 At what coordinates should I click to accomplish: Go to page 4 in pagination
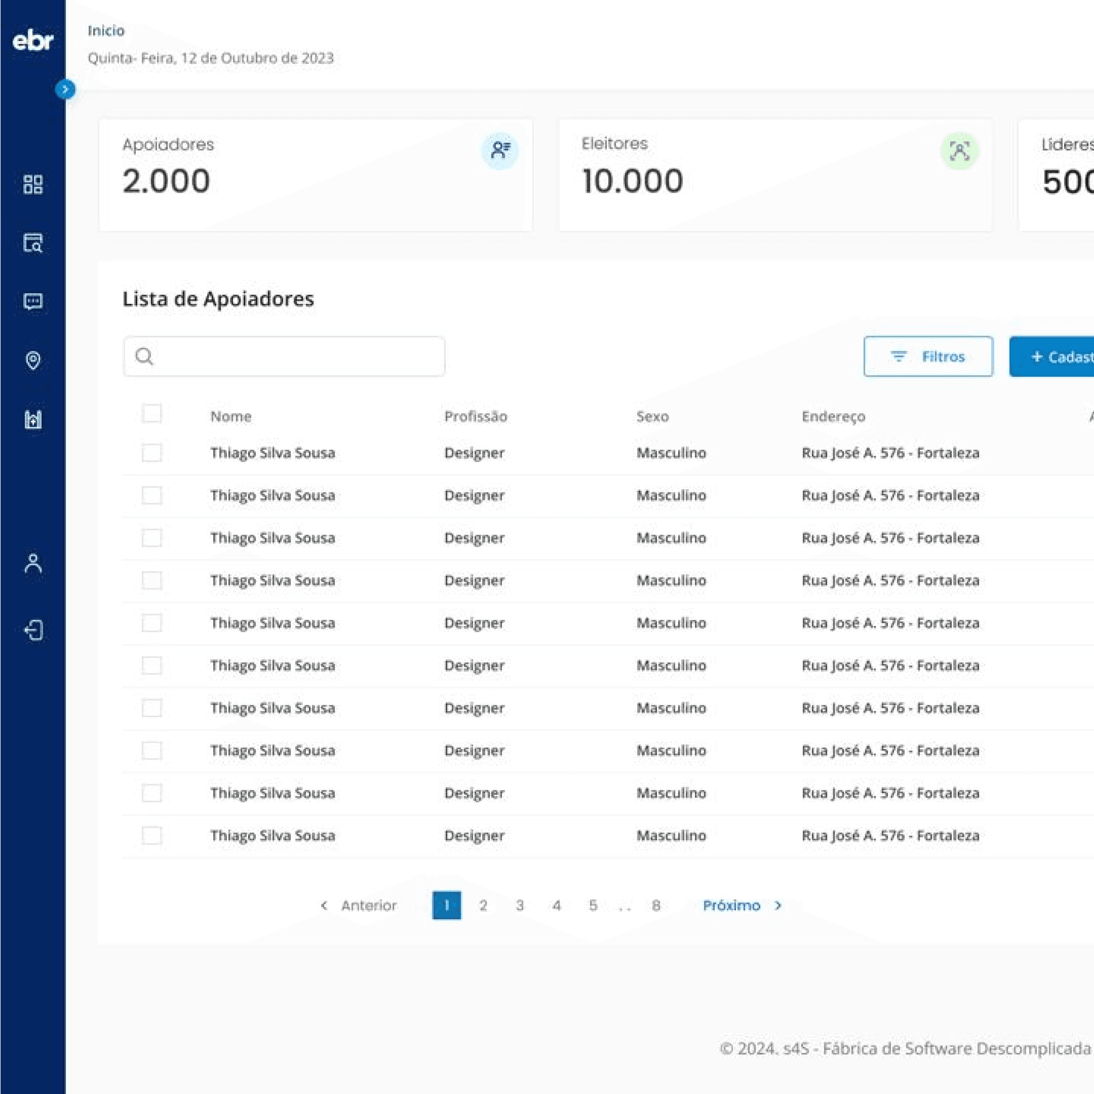click(557, 905)
